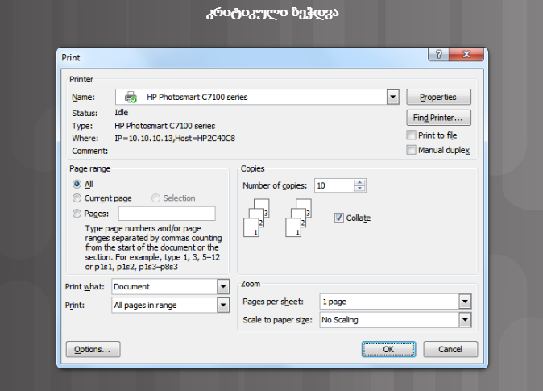Image resolution: width=543 pixels, height=391 pixels.
Task: Enable the Manual duplex checkbox
Action: click(x=412, y=150)
